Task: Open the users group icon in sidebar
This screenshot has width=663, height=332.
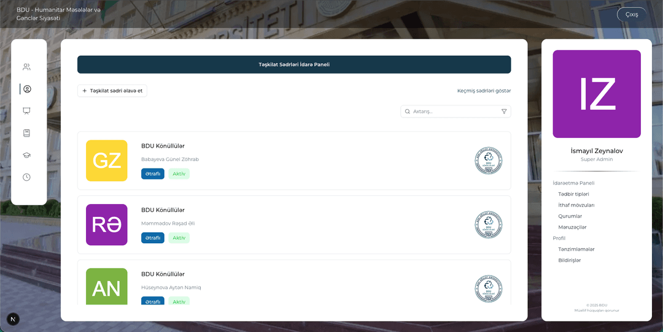Action: [26, 67]
